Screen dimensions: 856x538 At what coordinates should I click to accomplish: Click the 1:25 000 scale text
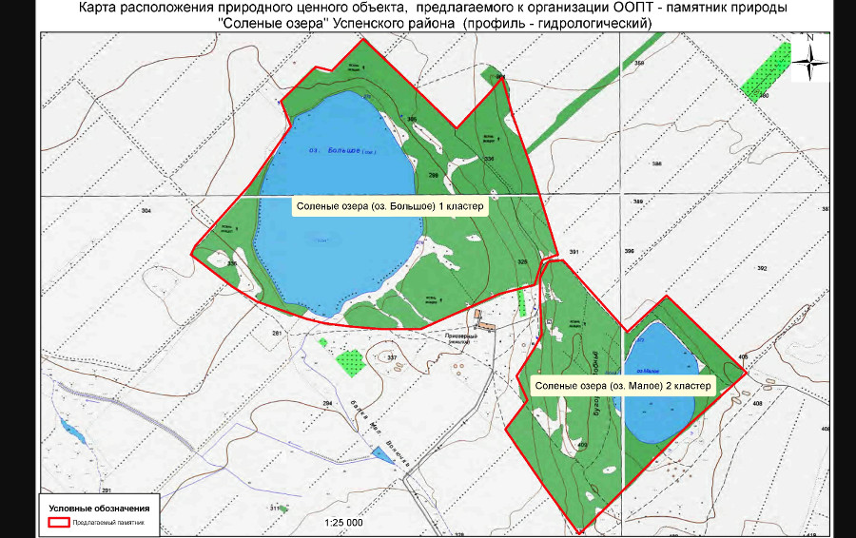pyautogui.click(x=343, y=524)
